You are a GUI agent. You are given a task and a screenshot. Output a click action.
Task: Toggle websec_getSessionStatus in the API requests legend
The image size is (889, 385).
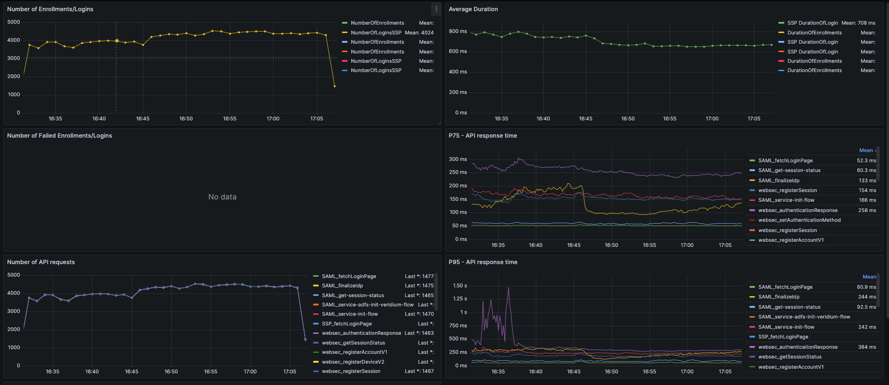pyautogui.click(x=354, y=343)
